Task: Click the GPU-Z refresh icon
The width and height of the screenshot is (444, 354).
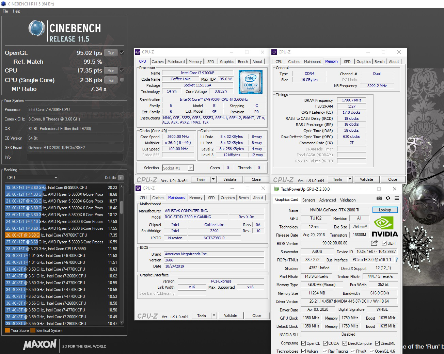Action: (388, 198)
